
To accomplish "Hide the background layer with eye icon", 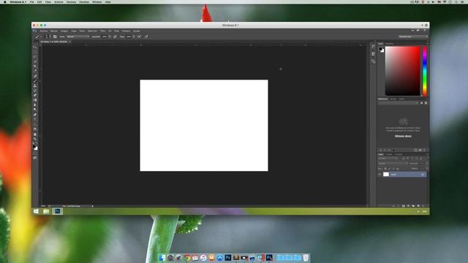I will (380, 174).
